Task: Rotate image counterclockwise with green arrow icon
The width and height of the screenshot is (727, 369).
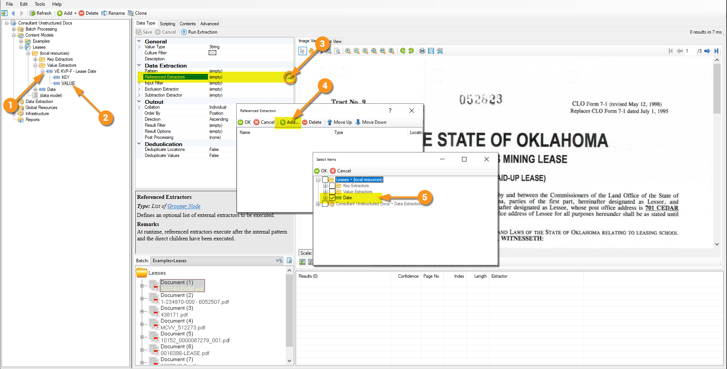Action: 411,51
